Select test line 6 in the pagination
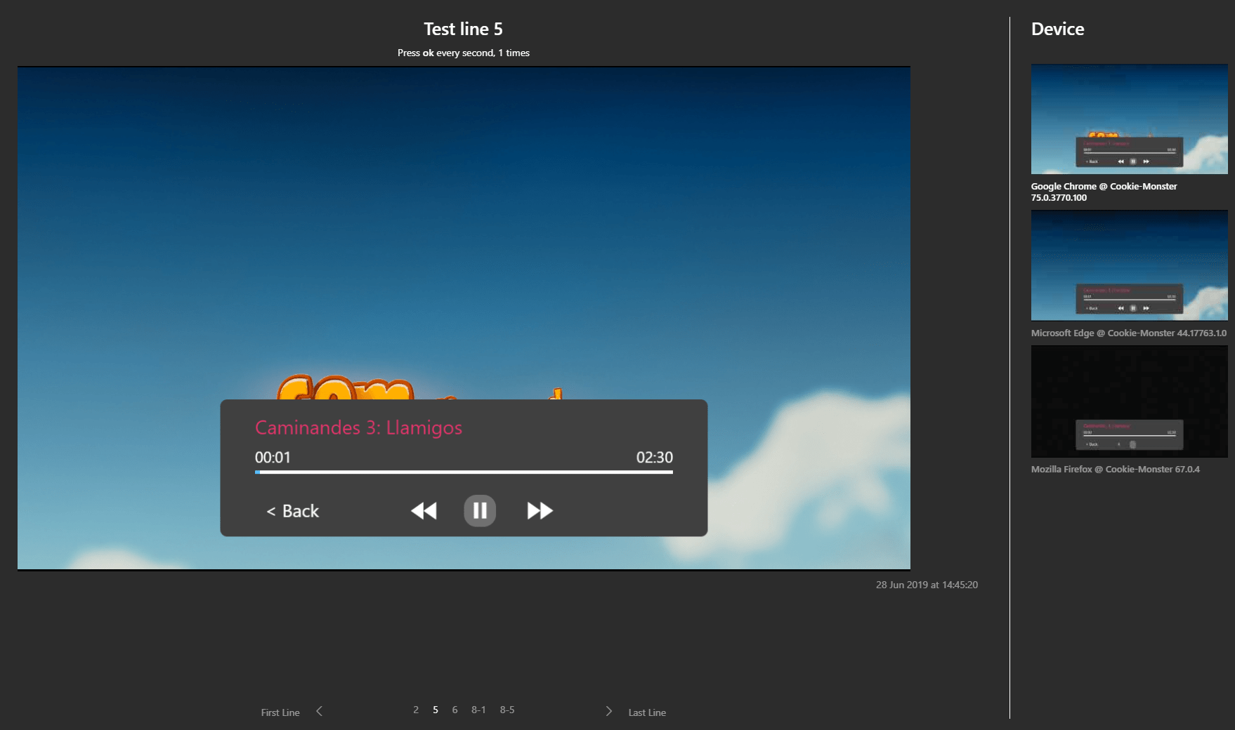This screenshot has width=1235, height=730. point(455,710)
